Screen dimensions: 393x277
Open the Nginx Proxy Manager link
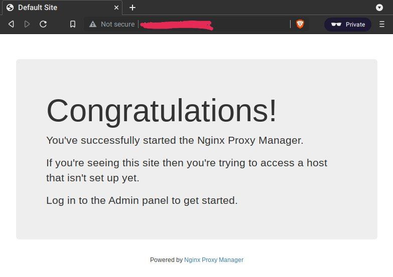[x=213, y=260]
